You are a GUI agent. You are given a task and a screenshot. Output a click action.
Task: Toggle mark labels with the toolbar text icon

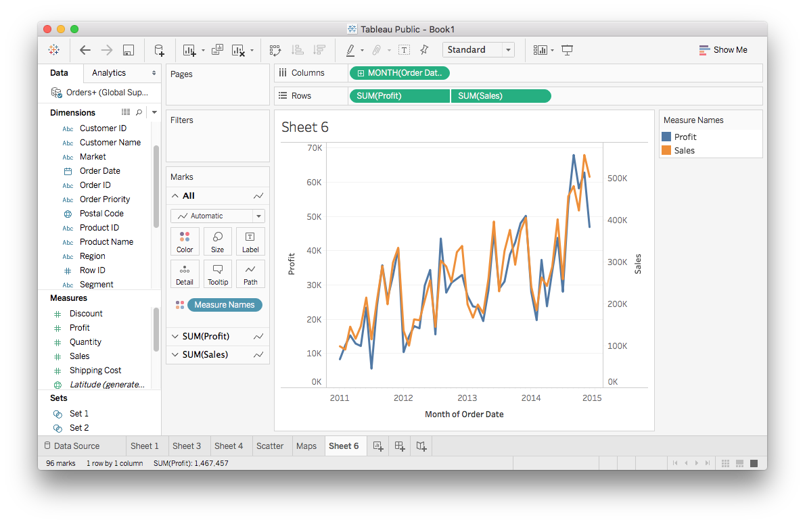click(x=404, y=50)
